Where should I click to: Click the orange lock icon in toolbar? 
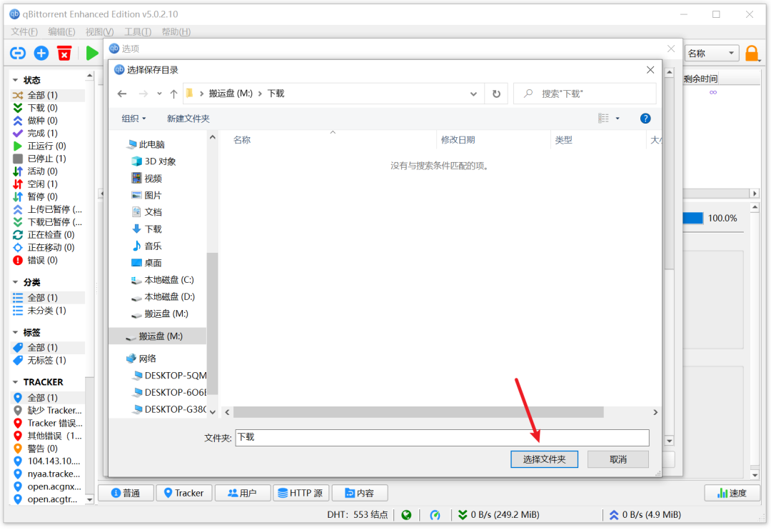click(751, 53)
